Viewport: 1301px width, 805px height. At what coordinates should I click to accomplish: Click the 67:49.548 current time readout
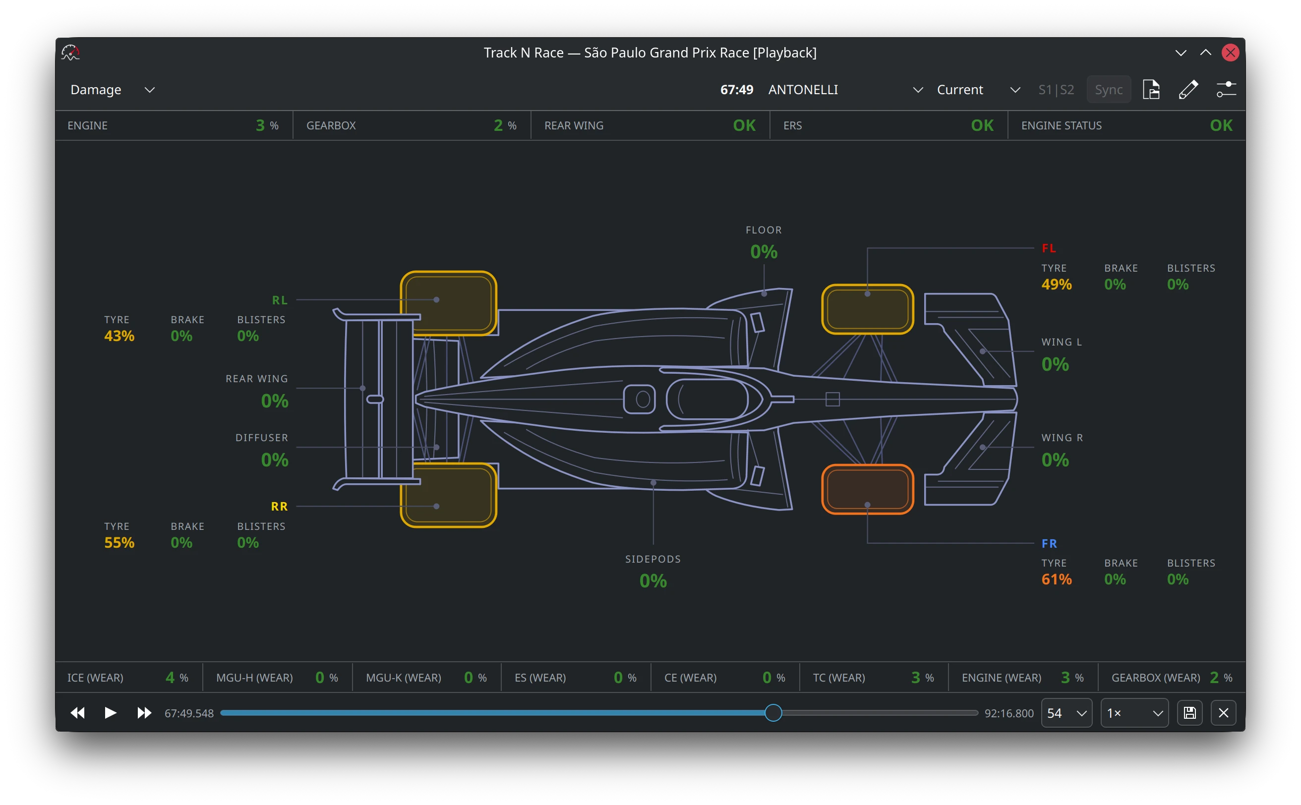click(x=189, y=713)
